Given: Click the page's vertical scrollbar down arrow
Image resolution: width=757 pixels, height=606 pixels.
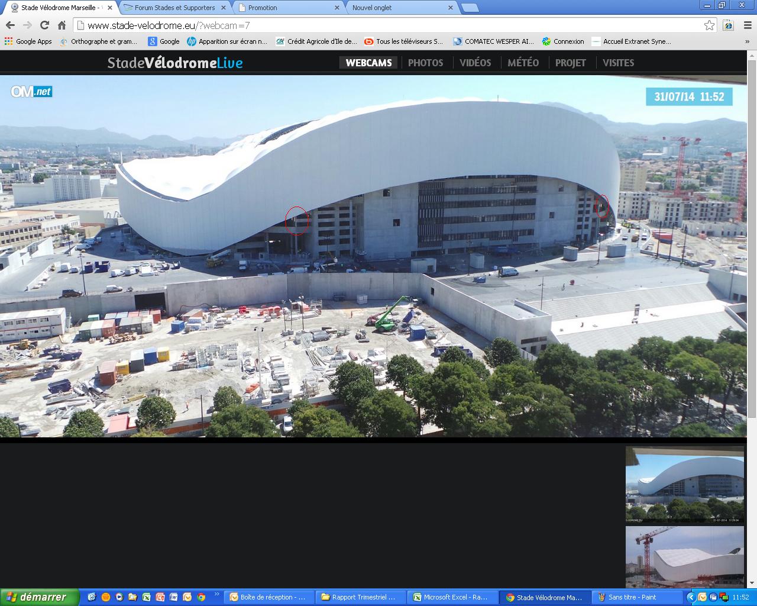Looking at the screenshot, I should 752,583.
